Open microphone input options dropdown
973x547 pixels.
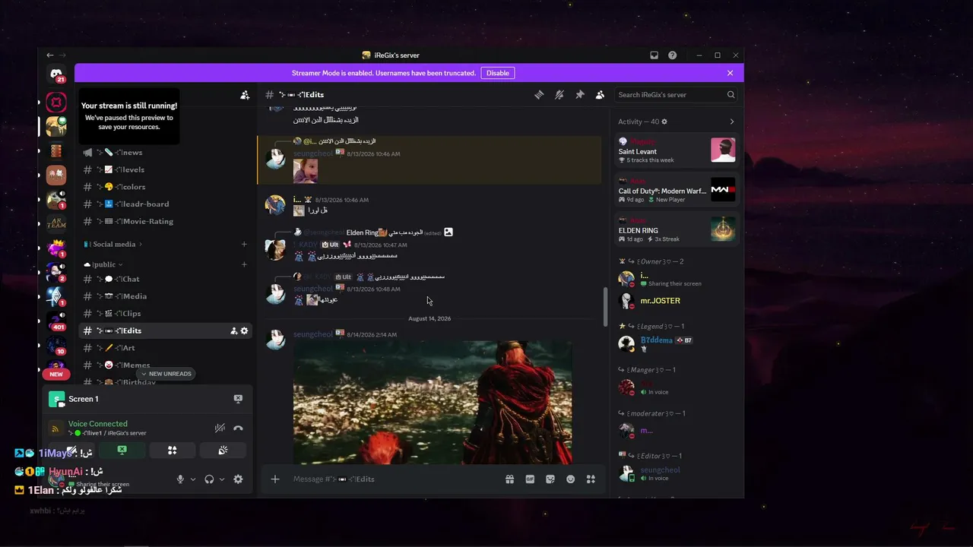[193, 479]
